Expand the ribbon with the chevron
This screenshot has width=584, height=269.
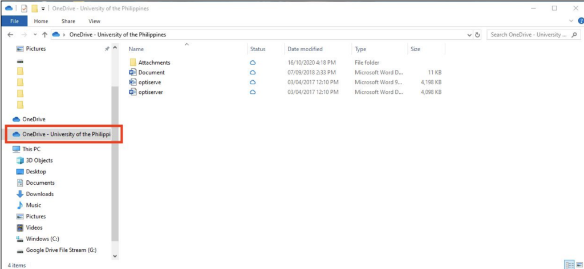[572, 21]
